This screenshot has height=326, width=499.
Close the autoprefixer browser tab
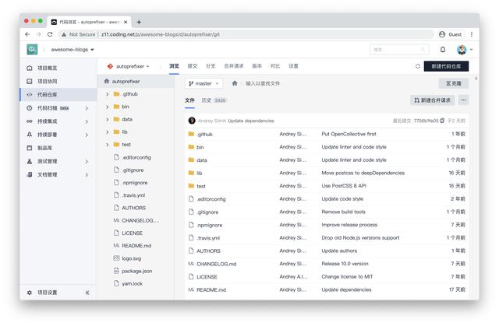(x=126, y=22)
